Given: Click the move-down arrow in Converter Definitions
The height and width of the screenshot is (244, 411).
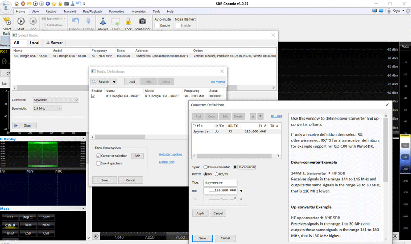Looking at the screenshot, I should 260,116.
